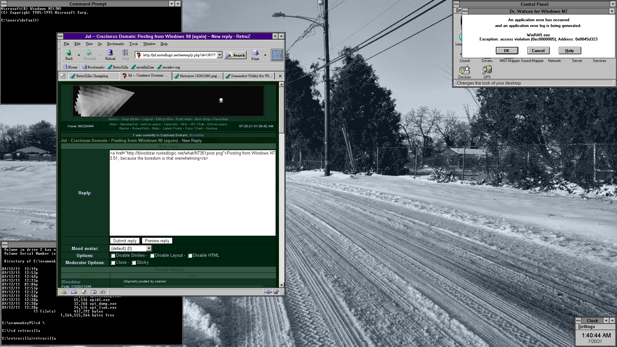
Task: Click the page vertical scrollbar thumb
Action: [282, 109]
